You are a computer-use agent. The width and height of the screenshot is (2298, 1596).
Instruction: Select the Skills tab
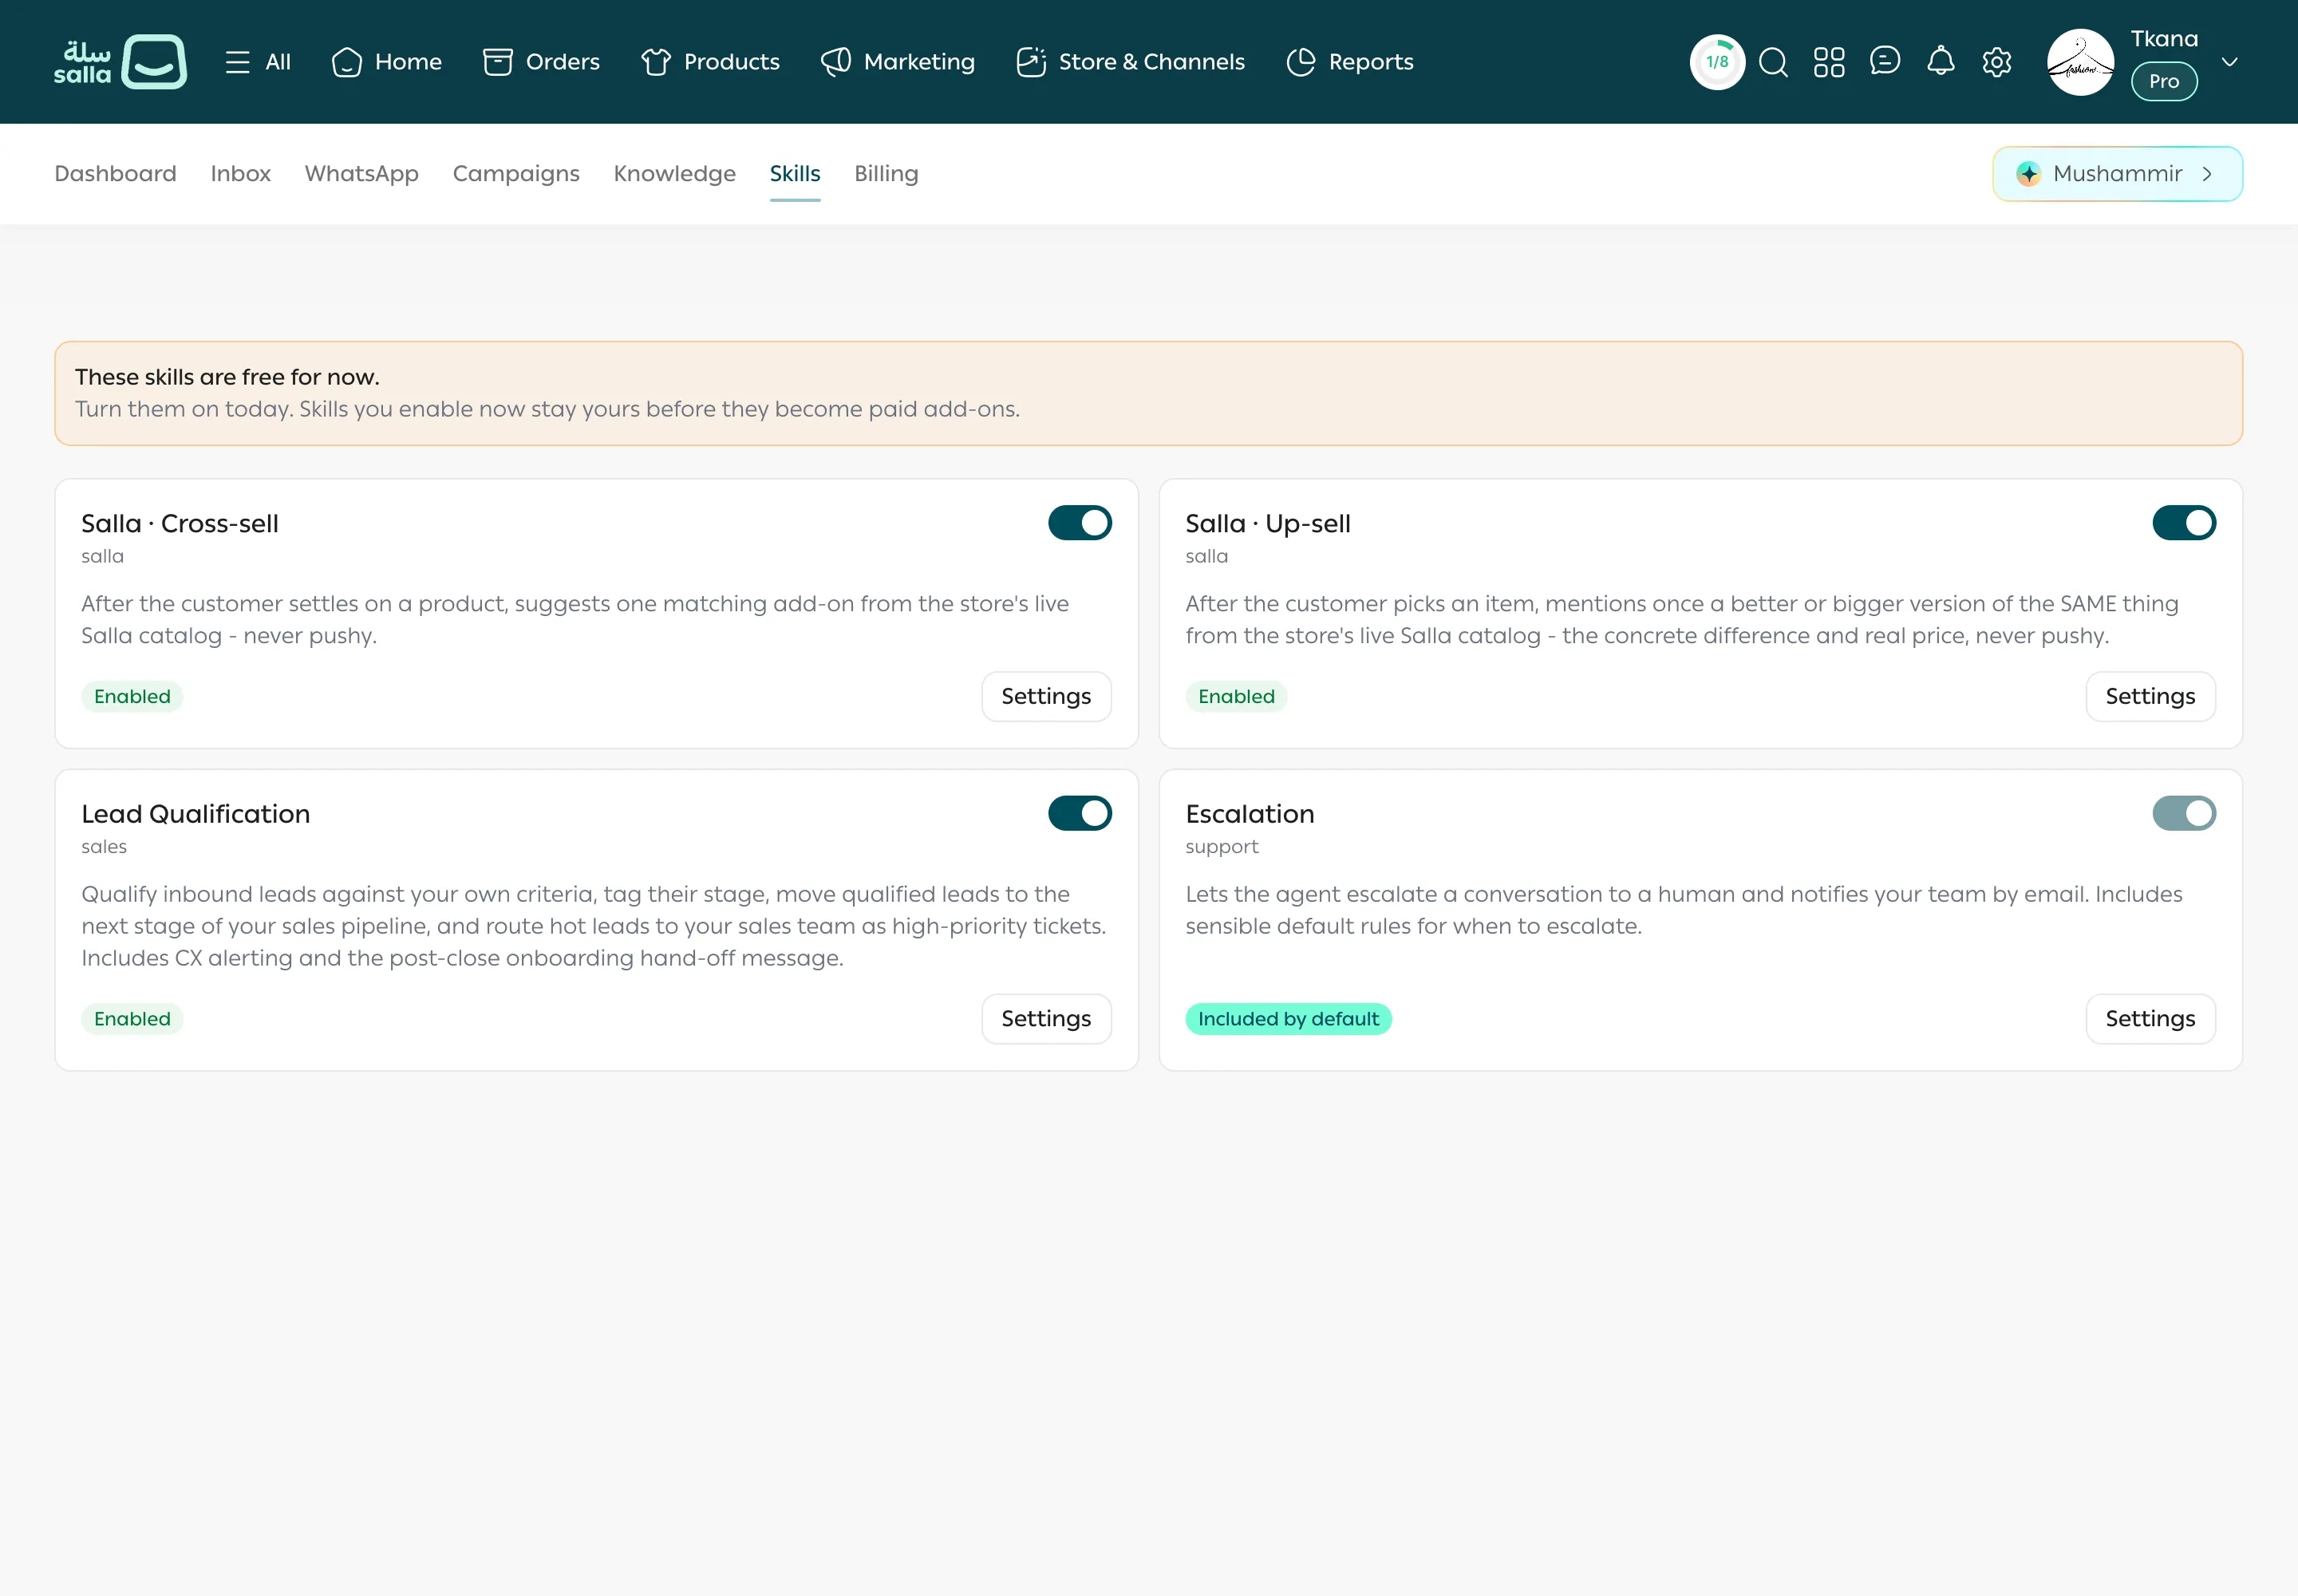[794, 174]
